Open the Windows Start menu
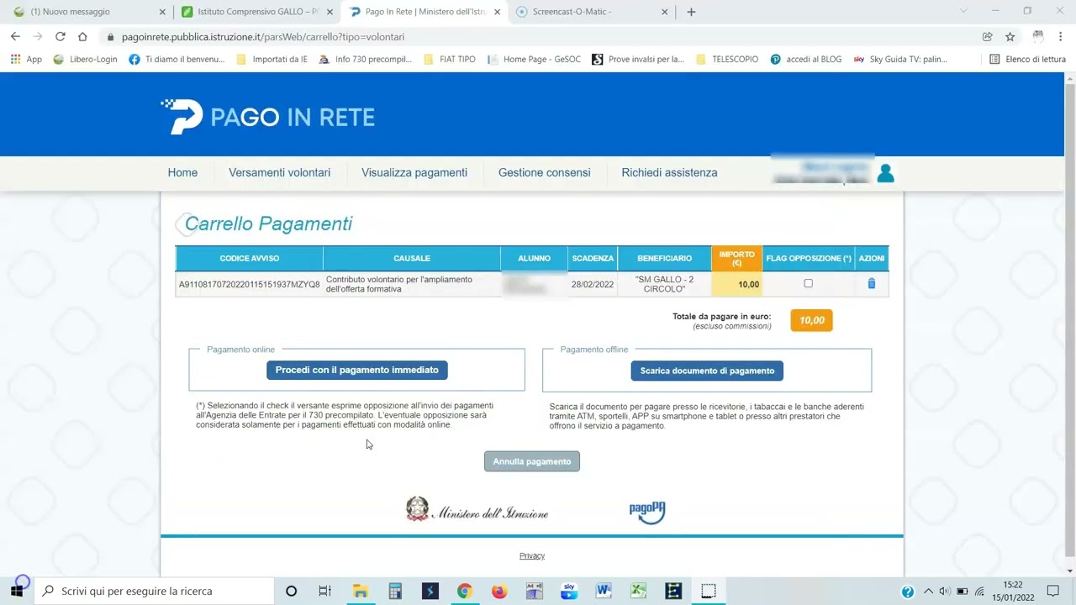 pyautogui.click(x=16, y=591)
